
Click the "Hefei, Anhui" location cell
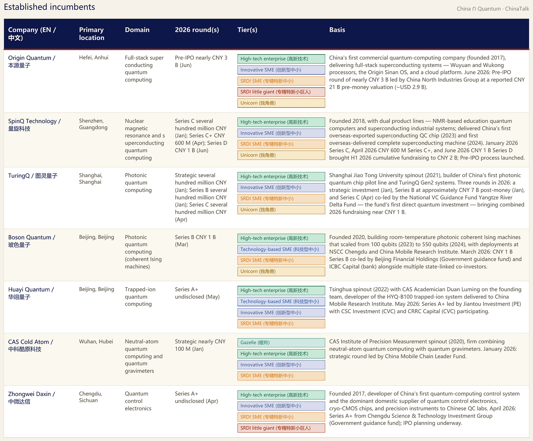(94, 57)
